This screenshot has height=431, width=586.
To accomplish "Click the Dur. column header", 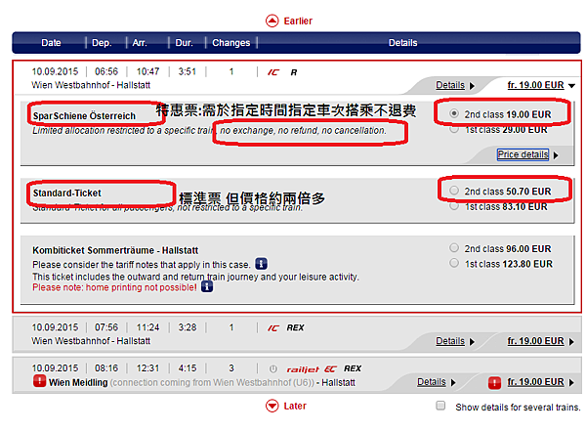I will pyautogui.click(x=185, y=43).
